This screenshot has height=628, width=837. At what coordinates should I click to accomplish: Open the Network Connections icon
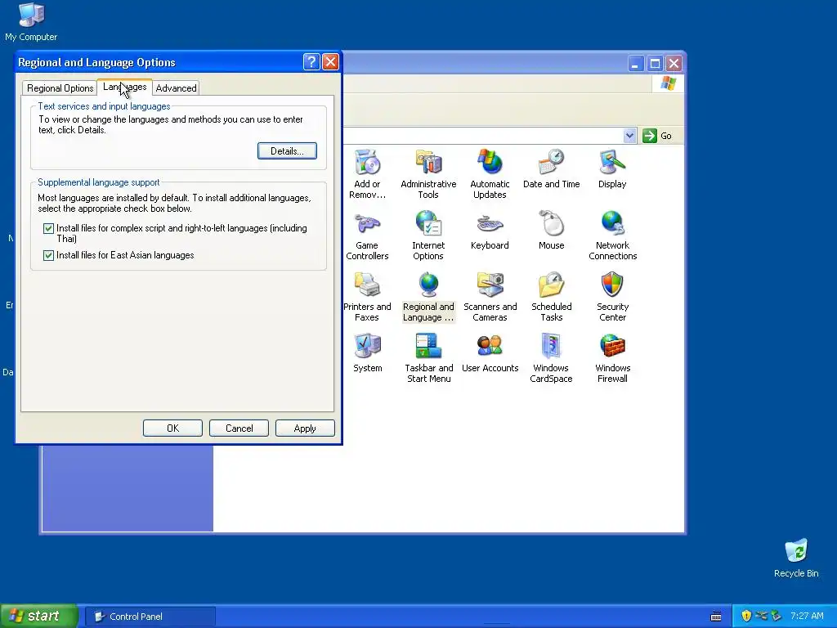[x=612, y=235]
